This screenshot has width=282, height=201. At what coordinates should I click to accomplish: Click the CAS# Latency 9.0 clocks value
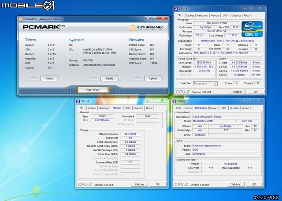point(130,142)
